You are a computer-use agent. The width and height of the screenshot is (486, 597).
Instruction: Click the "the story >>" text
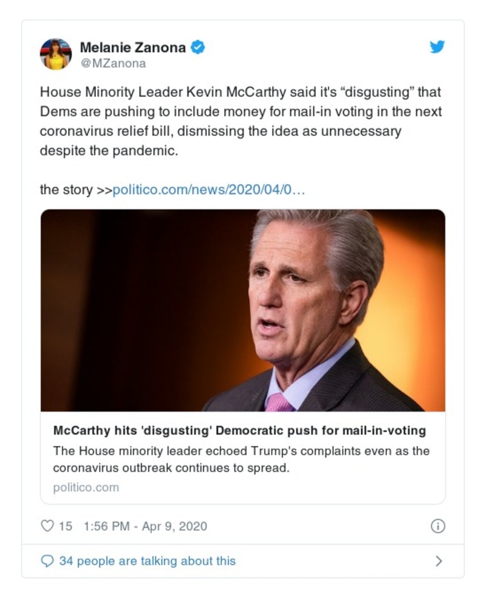[x=75, y=190]
